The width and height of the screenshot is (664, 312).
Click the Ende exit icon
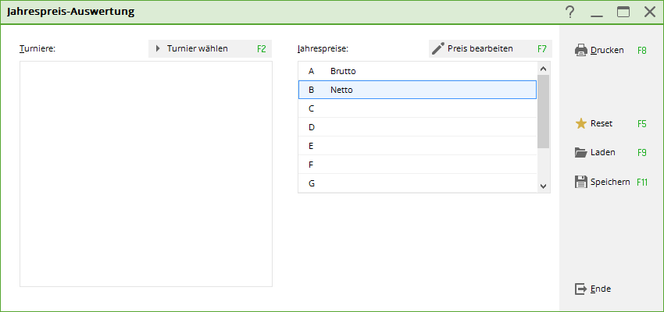click(x=581, y=289)
